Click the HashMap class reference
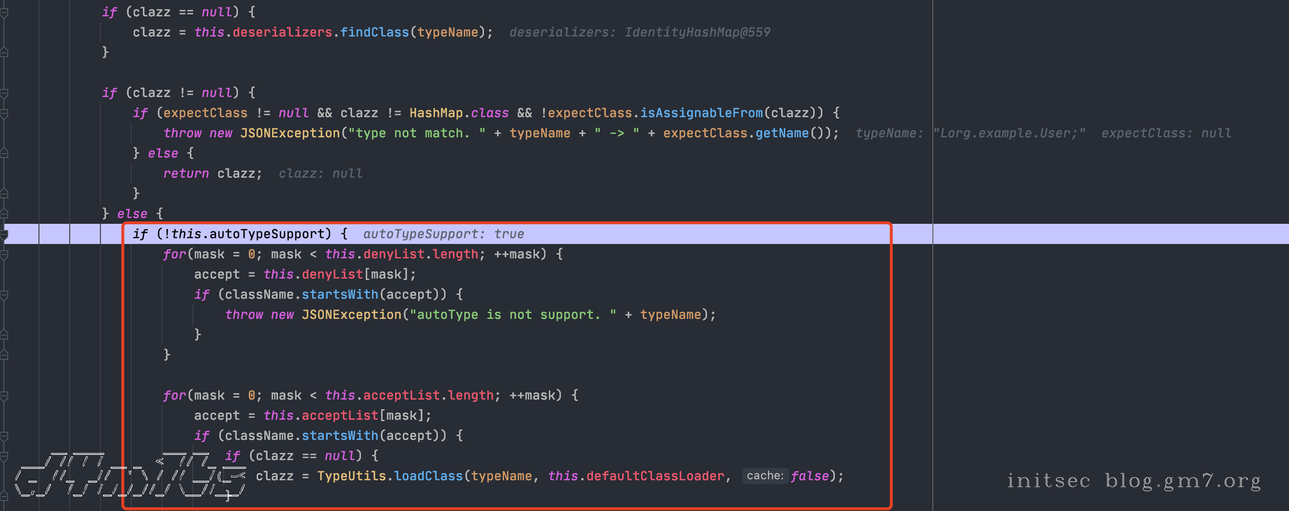The image size is (1289, 511). tap(436, 113)
